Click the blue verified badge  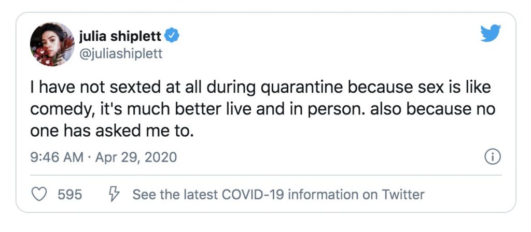coord(173,36)
